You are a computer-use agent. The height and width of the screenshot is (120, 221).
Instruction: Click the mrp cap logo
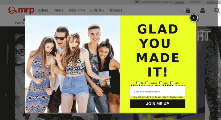pos(21,10)
